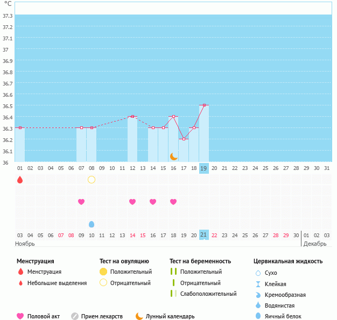Click the pink heart on day 12

tap(132, 202)
